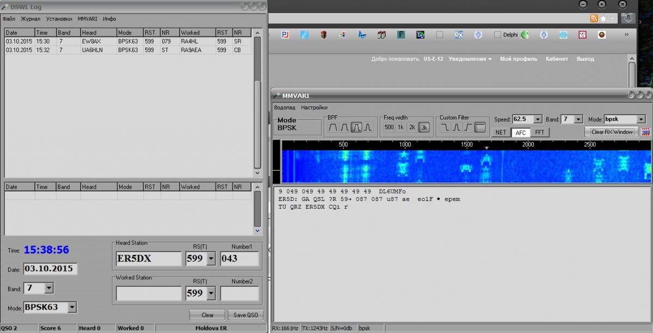Toggle the AFC button
The image size is (653, 333).
coord(521,132)
